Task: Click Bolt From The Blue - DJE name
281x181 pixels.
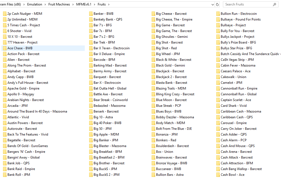Action: pyautogui.click(x=174, y=129)
